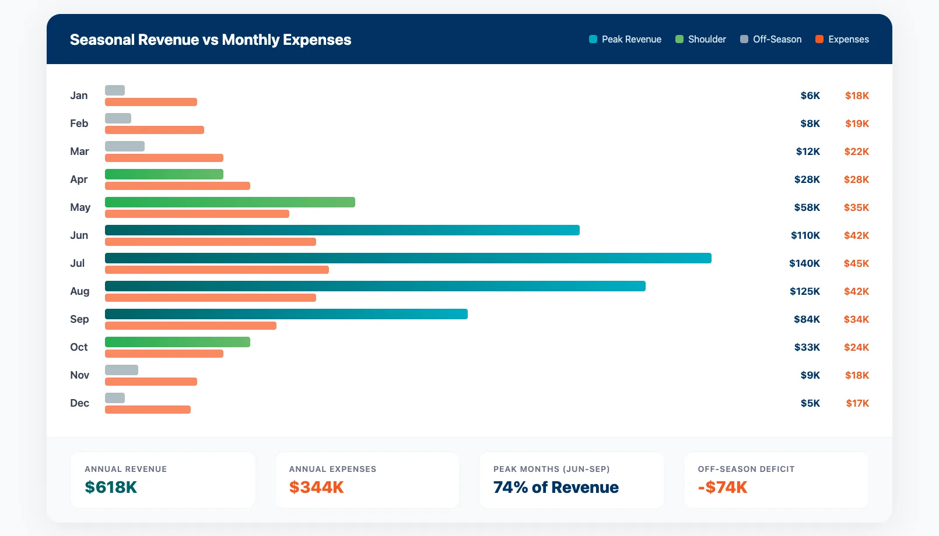Click the Off-Season legend gray swatch
Viewport: 939px width, 536px height.
tap(744, 39)
